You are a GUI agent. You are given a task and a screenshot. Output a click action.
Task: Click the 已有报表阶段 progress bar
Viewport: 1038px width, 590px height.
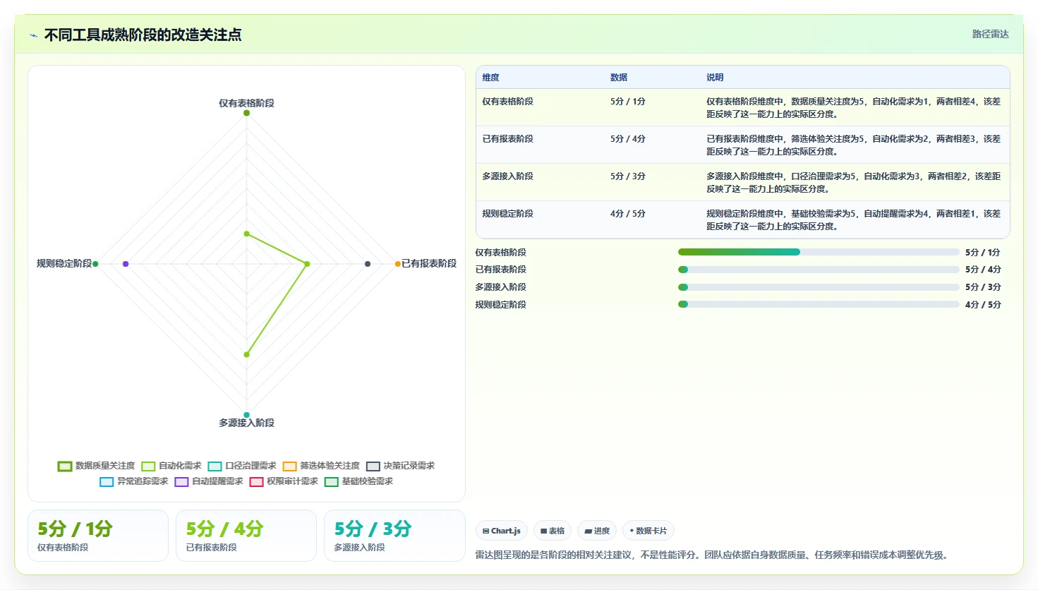click(x=819, y=270)
